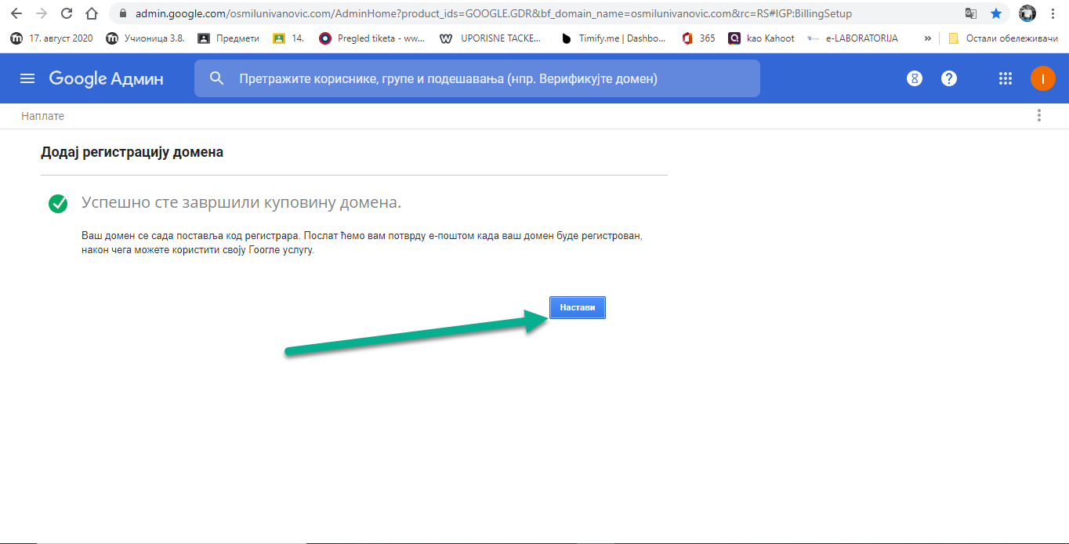Expand the hidden bookmarks chevron
The image size is (1069, 544).
click(928, 38)
